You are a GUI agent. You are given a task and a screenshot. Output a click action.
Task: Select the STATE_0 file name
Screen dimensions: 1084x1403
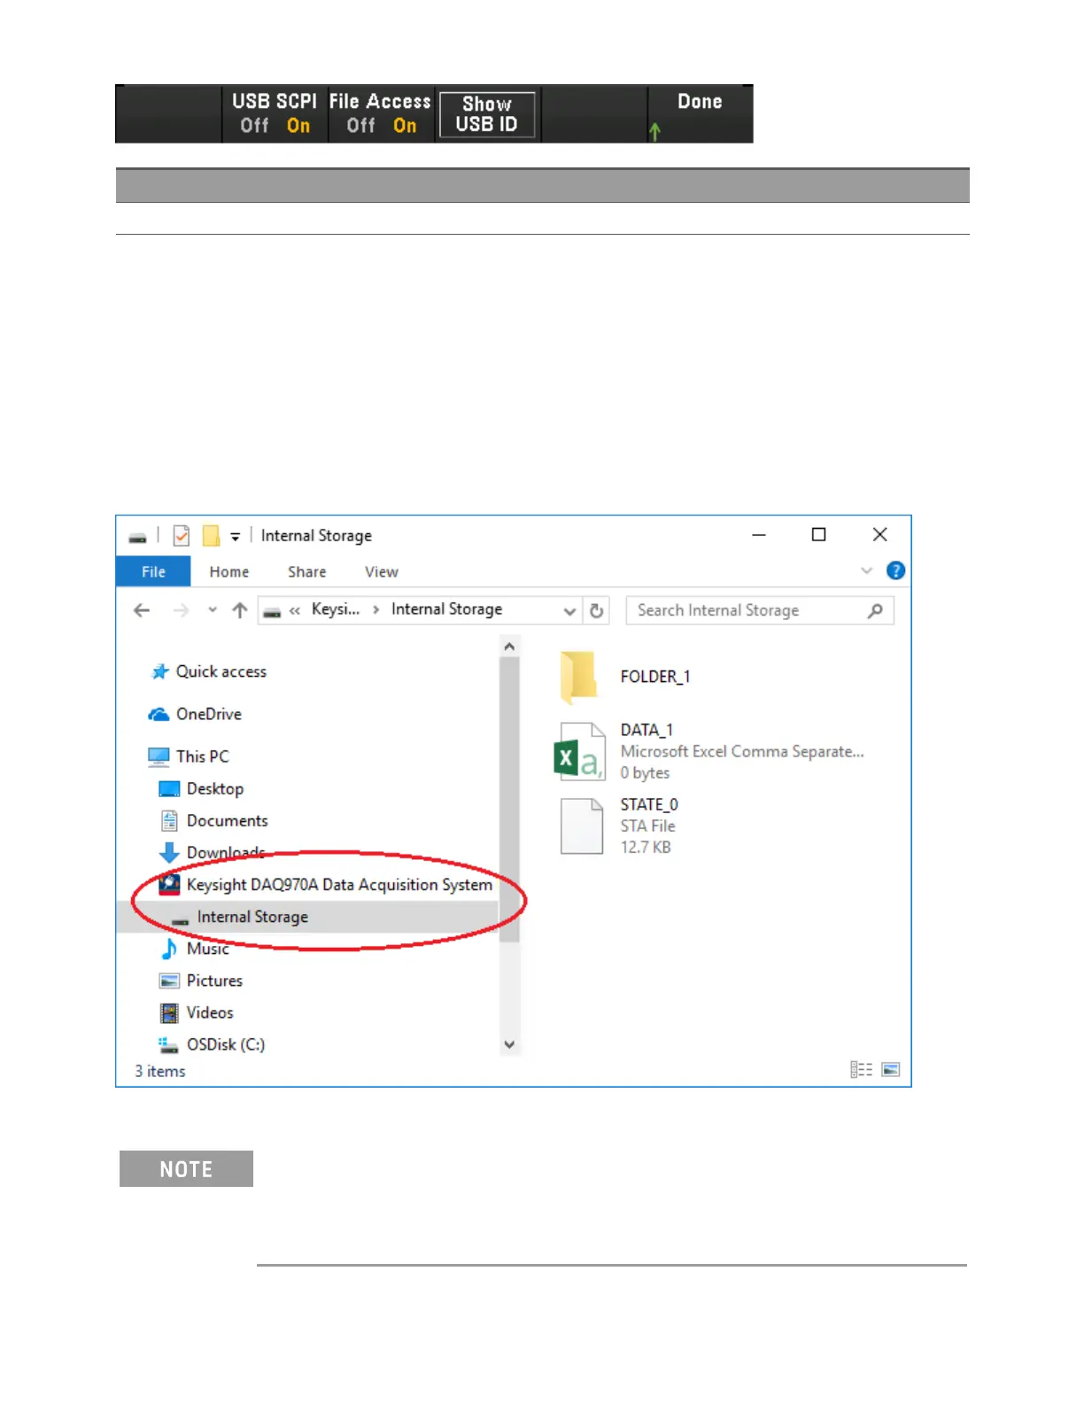click(x=649, y=804)
